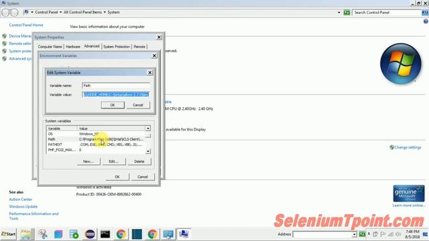Select the PATHEXT system variable row
The image size is (429, 241).
point(96,145)
